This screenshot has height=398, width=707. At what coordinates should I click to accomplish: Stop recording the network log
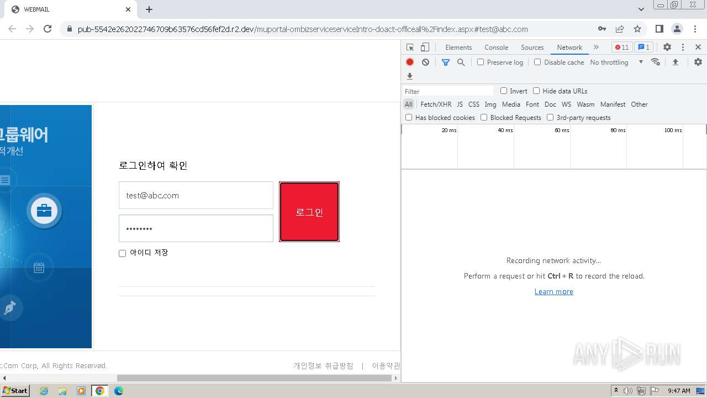click(x=410, y=62)
